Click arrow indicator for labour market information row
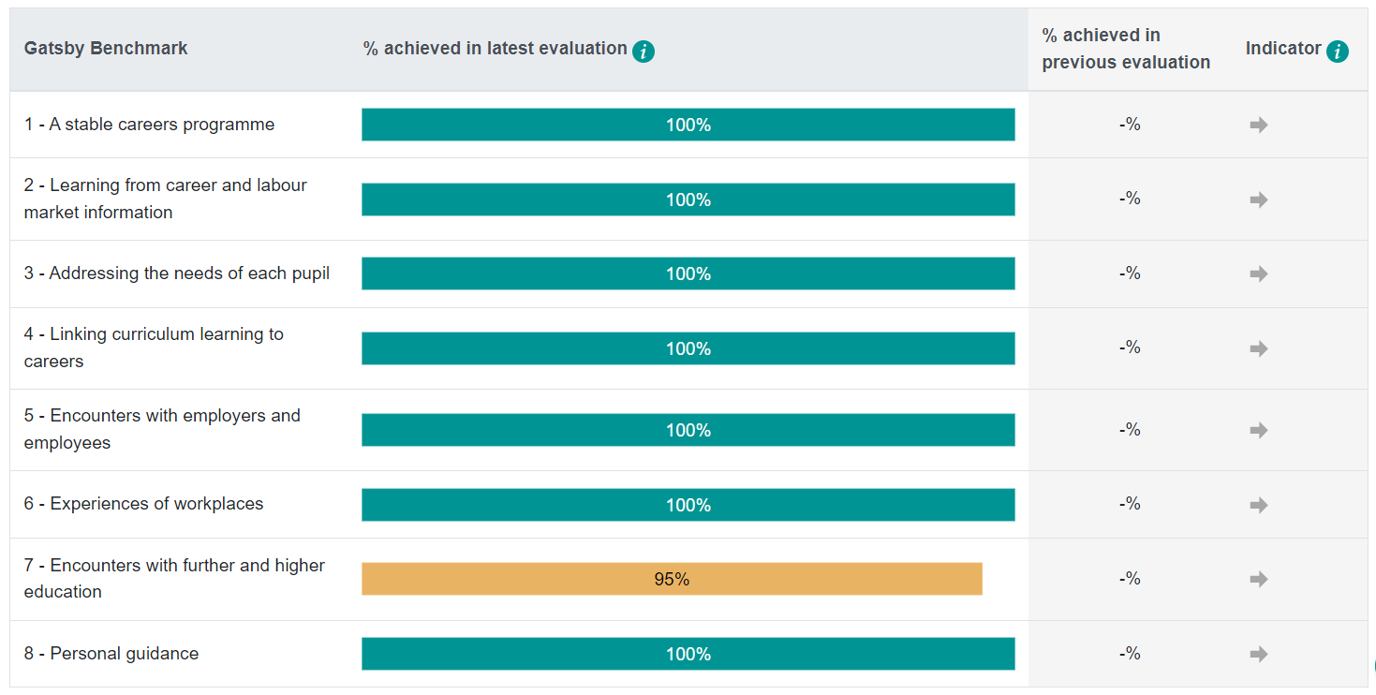The image size is (1376, 695). pyautogui.click(x=1259, y=200)
